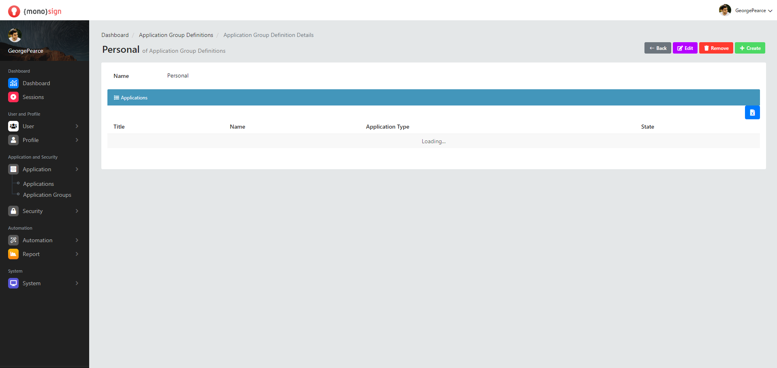Open Dashboard menu item in sidebar
Viewport: 777px width, 368px height.
coord(36,83)
